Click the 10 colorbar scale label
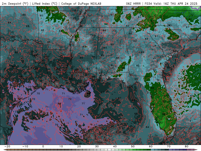 coord(61,146)
